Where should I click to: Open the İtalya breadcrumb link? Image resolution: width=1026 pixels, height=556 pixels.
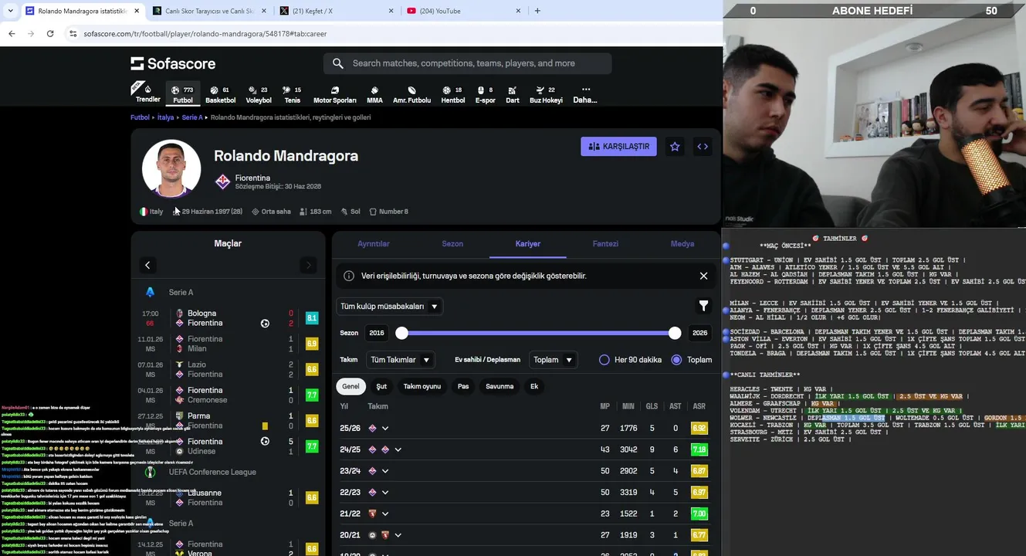pos(166,117)
